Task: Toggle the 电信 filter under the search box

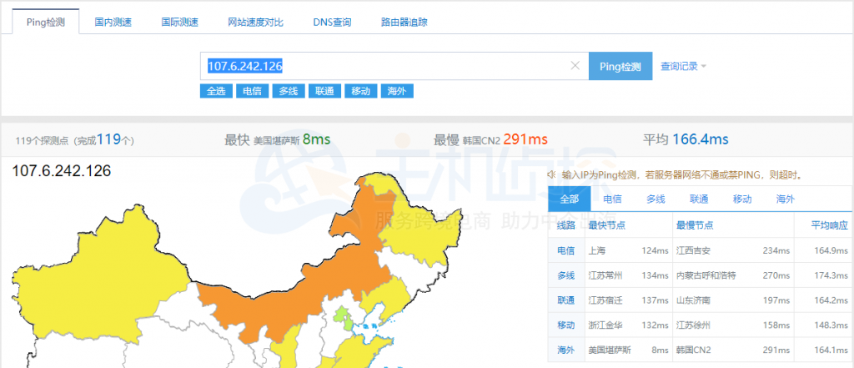Action: coord(252,91)
